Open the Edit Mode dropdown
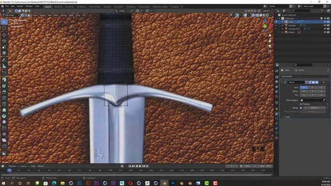Viewport: 331px width, 186px height. 10,15
